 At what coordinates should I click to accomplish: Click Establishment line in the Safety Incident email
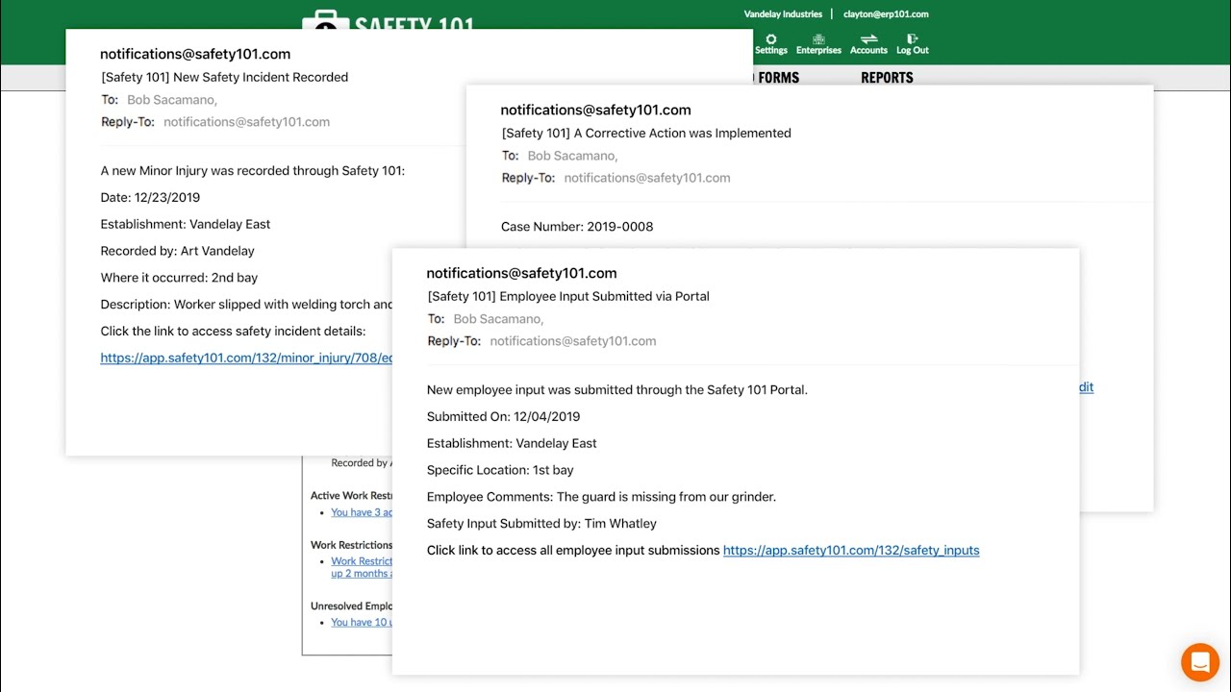(185, 224)
